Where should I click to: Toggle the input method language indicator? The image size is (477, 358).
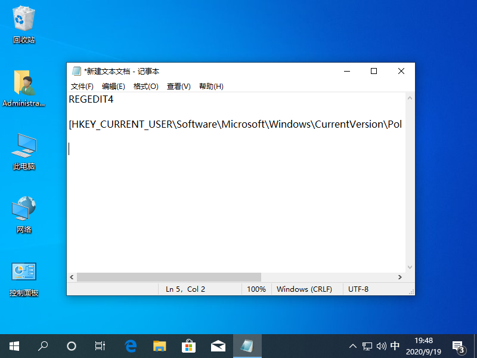pyautogui.click(x=395, y=345)
